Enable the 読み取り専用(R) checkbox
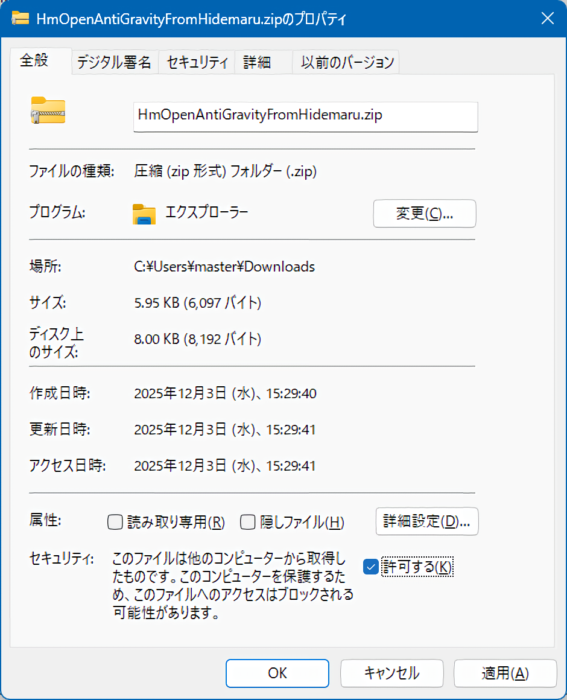The image size is (567, 700). point(115,522)
